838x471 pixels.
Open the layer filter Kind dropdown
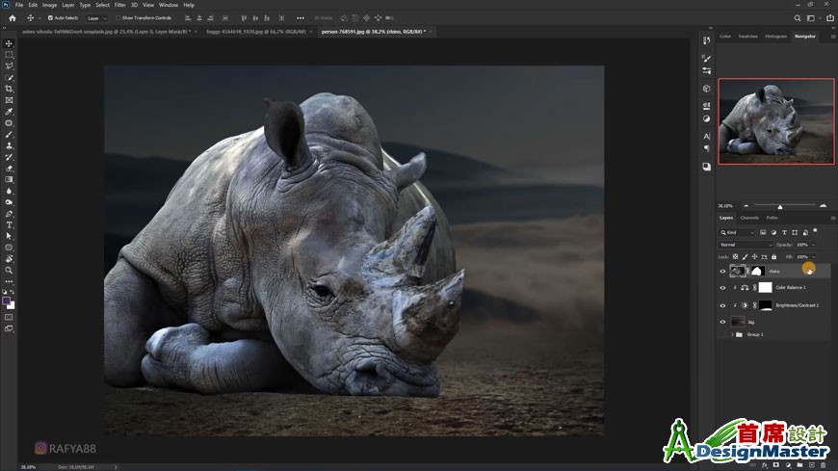click(737, 232)
